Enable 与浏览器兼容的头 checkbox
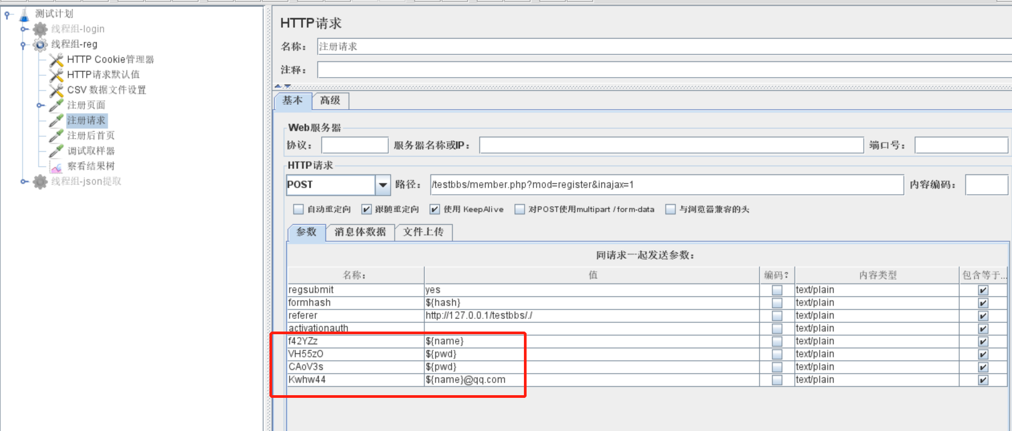This screenshot has height=431, width=1012. click(670, 209)
